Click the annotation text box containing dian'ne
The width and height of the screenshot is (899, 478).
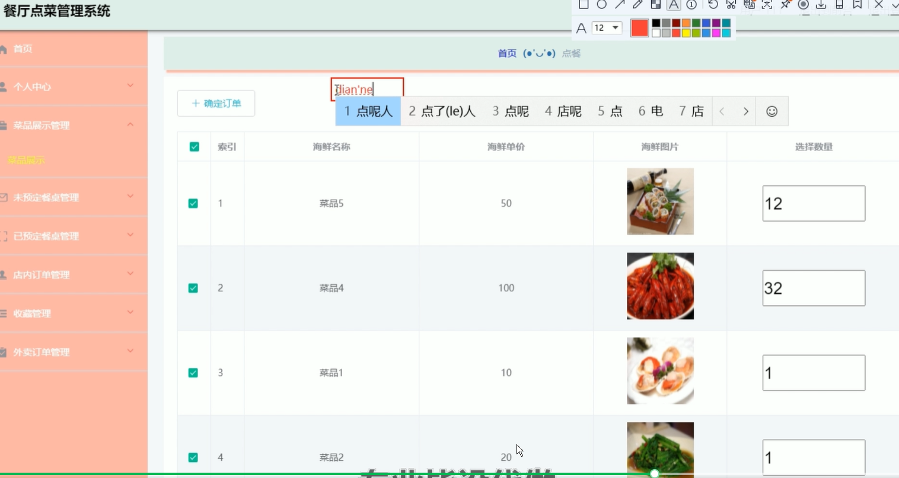tap(367, 89)
